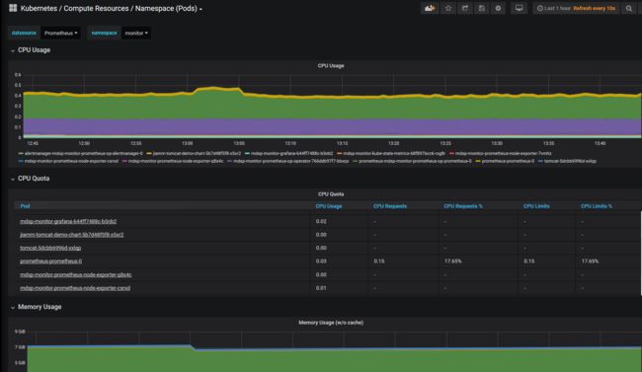
Task: Toggle the tomcat legend series in CPU chart
Action: (x=567, y=161)
